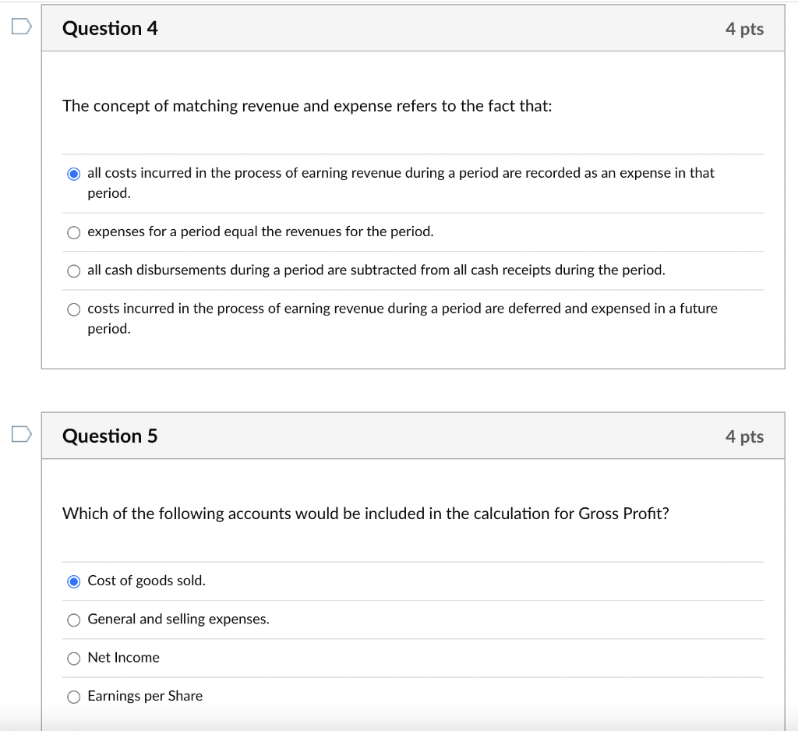
Task: Click the Question 4 prompt text
Action: (x=307, y=106)
